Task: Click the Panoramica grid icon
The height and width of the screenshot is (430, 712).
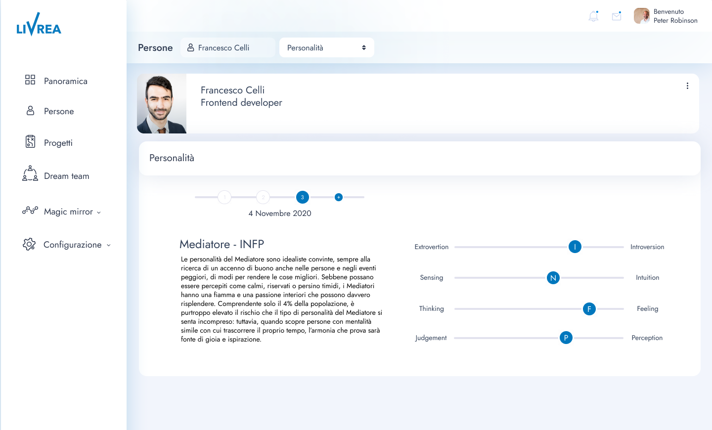Action: (x=30, y=80)
